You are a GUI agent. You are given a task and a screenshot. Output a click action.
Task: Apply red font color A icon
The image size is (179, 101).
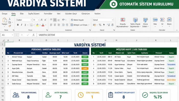tap(43, 25)
